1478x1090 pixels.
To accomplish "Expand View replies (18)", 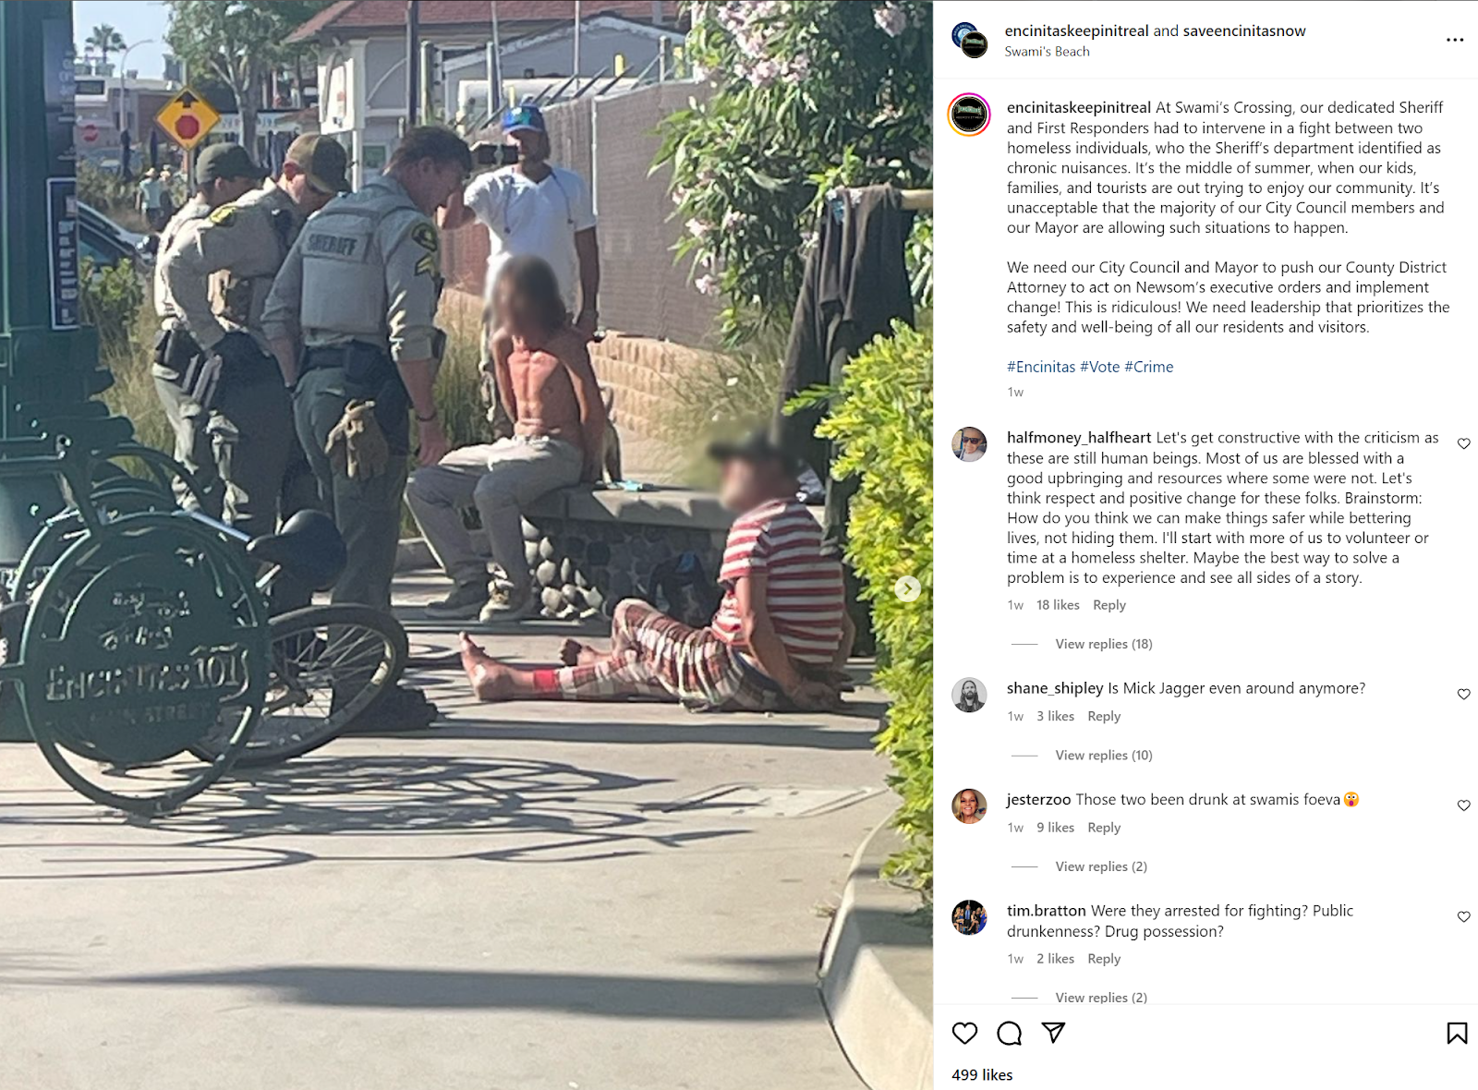I will point(1104,644).
